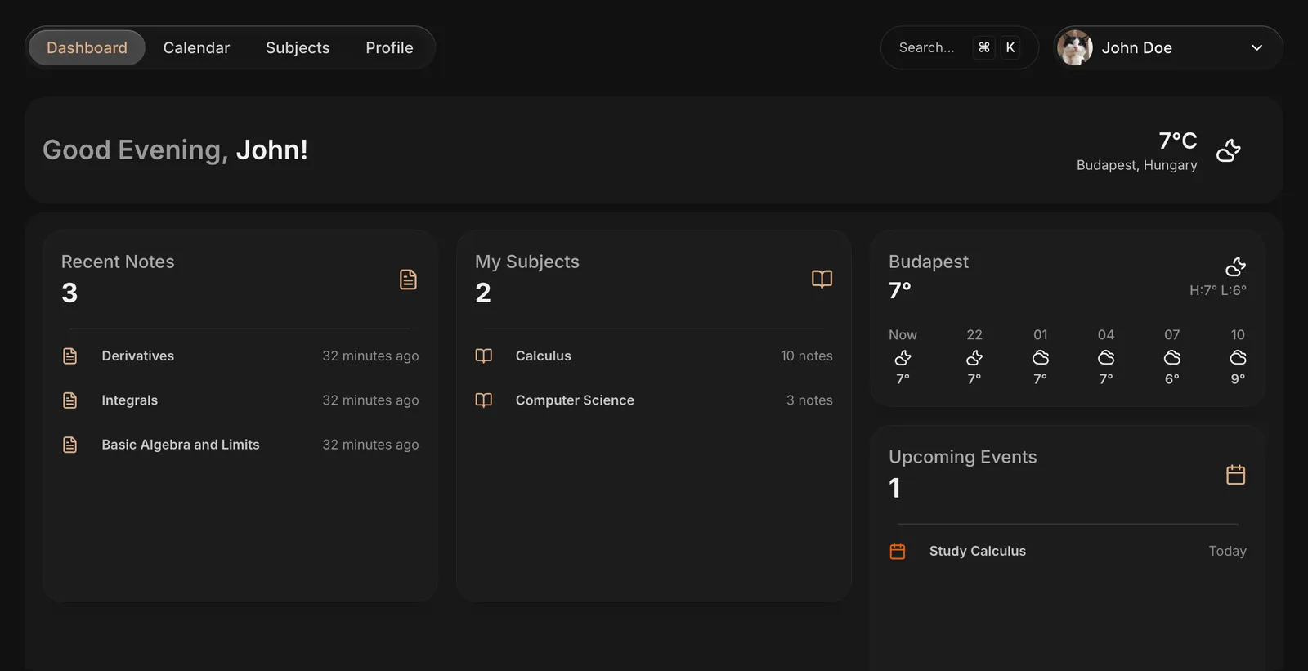This screenshot has width=1308, height=671.
Task: Click the Upcoming Events calendar icon
Action: pos(1235,475)
